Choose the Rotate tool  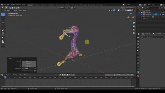pos(3,26)
